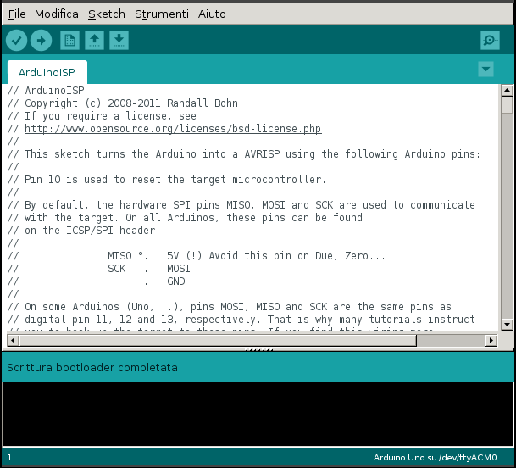Viewport: 516px width, 468px height.
Task: Select the ArduinoISP tab
Action: coord(47,72)
